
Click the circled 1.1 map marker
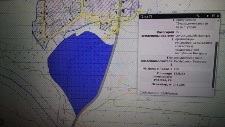[x=110, y=89]
